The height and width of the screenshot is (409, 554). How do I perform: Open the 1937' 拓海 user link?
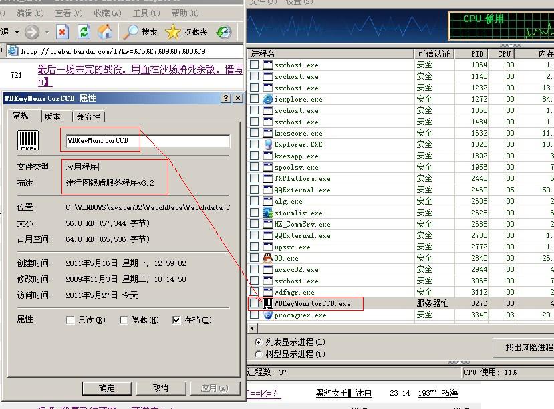coord(438,393)
